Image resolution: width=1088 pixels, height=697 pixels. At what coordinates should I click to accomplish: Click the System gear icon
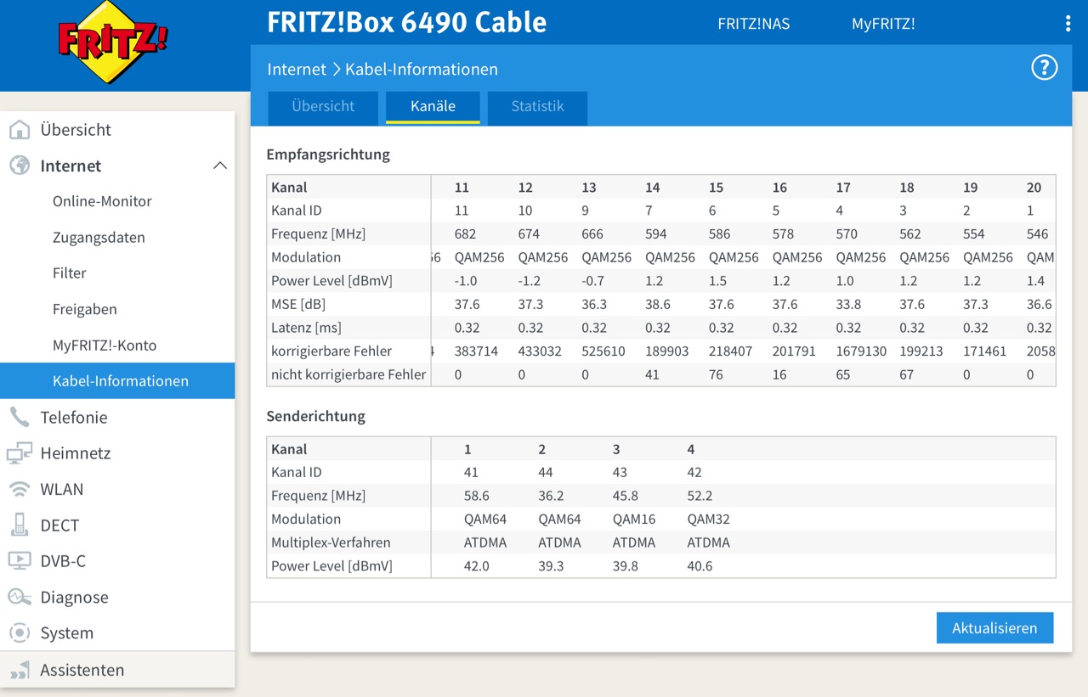19,632
